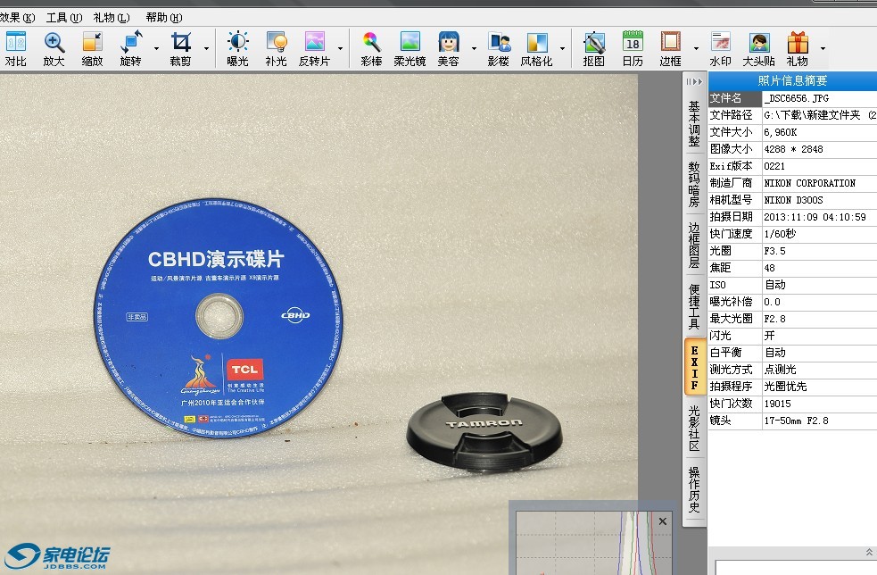
Task: Open the 礼物 toolbar dropdown arrow
Action: coord(823,49)
